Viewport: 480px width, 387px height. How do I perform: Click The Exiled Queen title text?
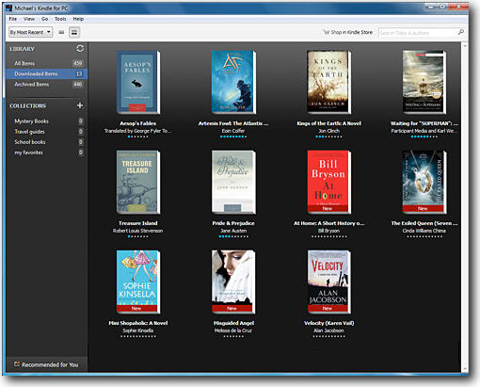[x=424, y=223]
